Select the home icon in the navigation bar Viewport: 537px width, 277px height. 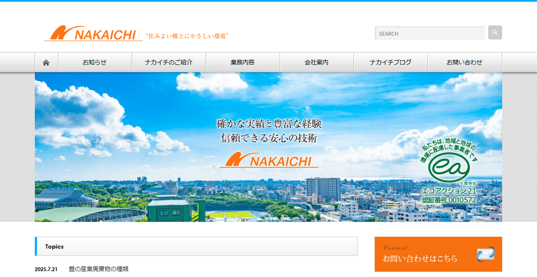46,62
